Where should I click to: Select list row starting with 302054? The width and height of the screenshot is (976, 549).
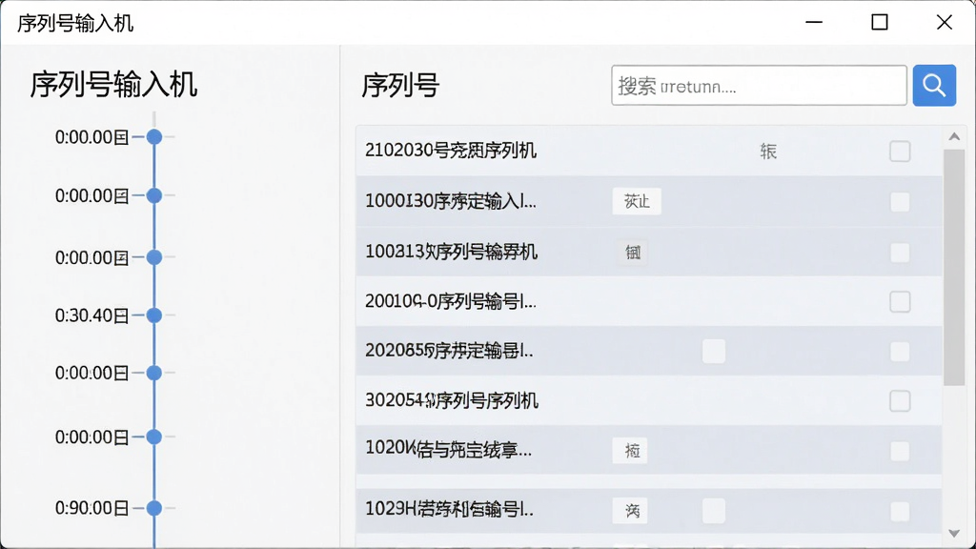click(x=648, y=401)
